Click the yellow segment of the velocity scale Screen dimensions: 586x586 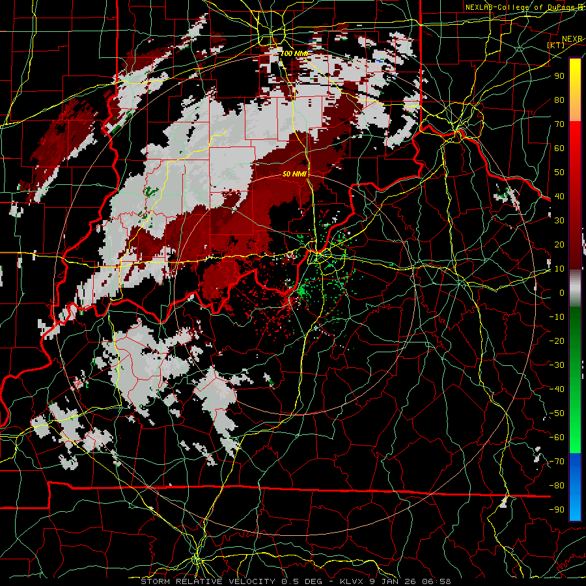575,80
